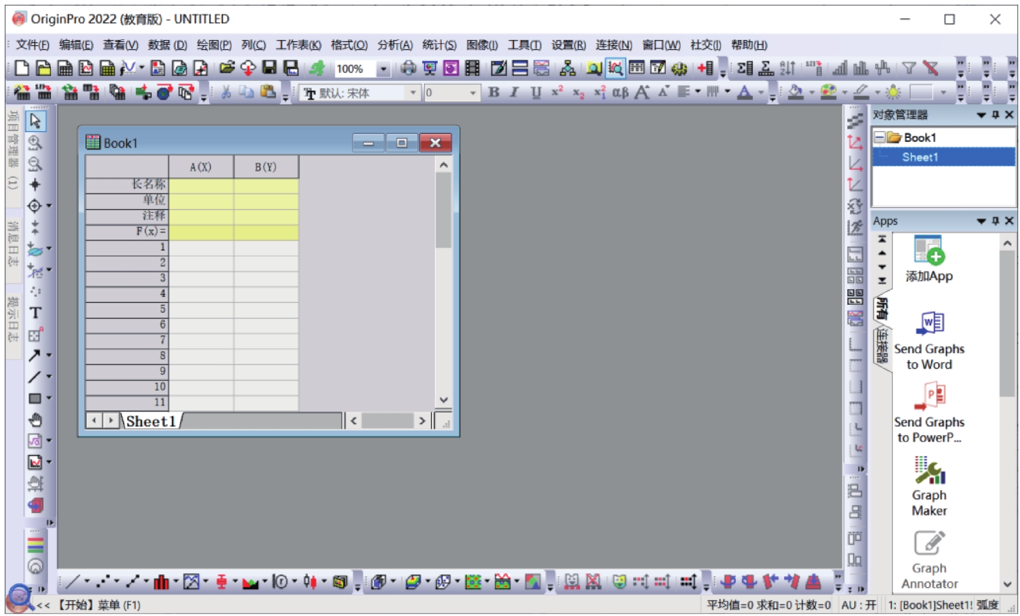Click the Underline formatting button
Image resolution: width=1020 pixels, height=616 pixels.
tap(536, 92)
